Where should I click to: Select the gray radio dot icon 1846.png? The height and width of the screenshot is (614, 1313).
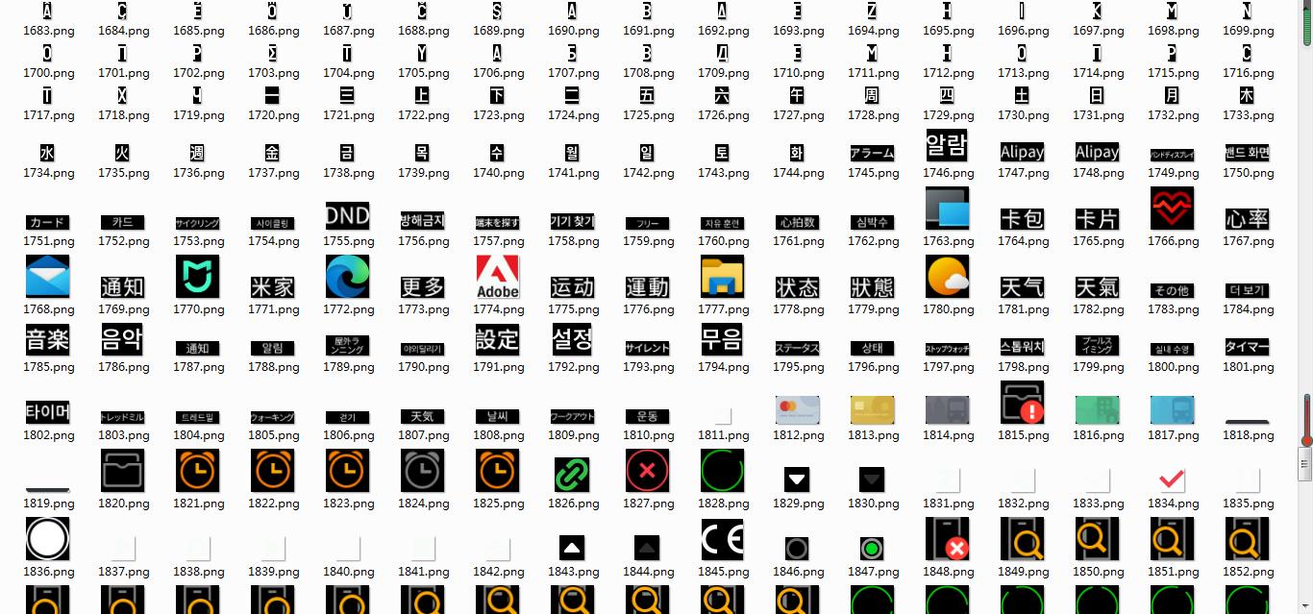pos(797,549)
